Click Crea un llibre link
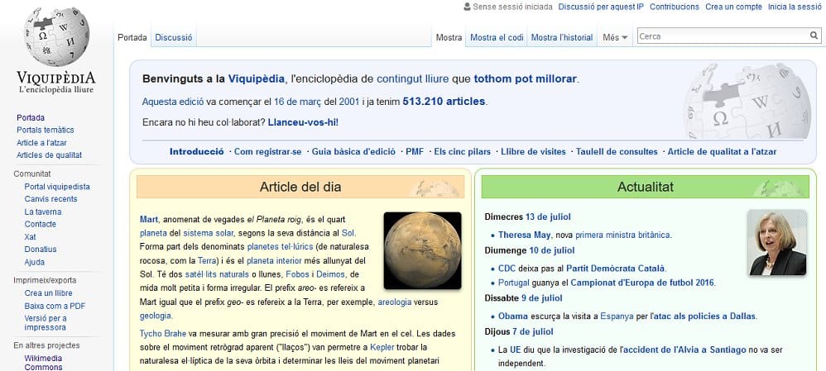The height and width of the screenshot is (371, 826). (49, 293)
